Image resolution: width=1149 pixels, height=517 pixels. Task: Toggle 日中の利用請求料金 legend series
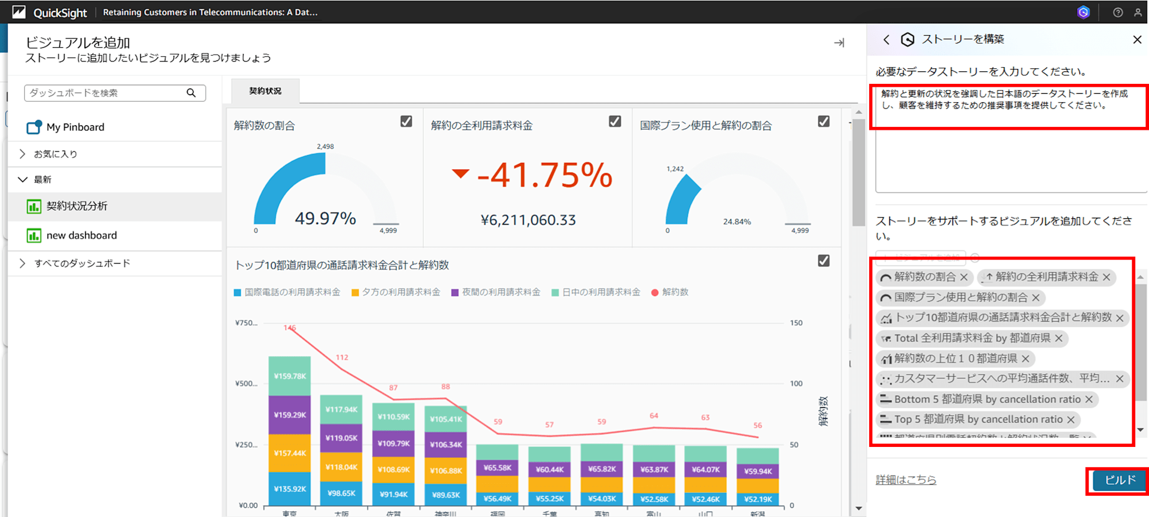[x=596, y=292]
